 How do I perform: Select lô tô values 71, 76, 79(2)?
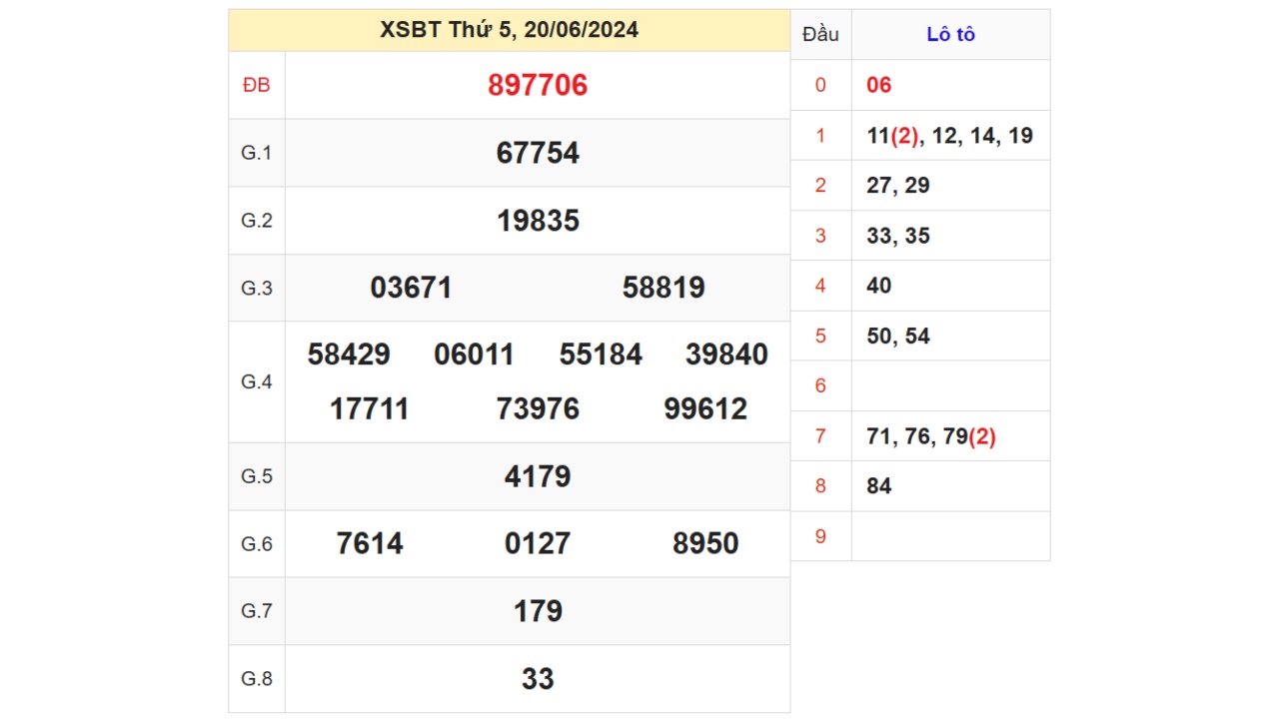click(931, 436)
